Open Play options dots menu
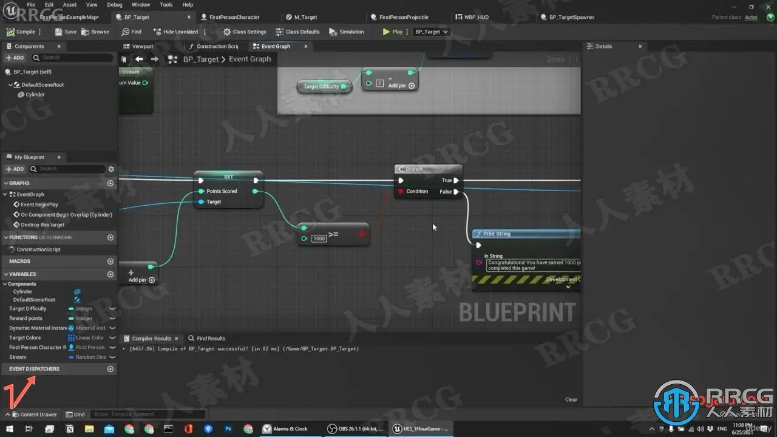Viewport: 777px width, 437px height. (407, 32)
